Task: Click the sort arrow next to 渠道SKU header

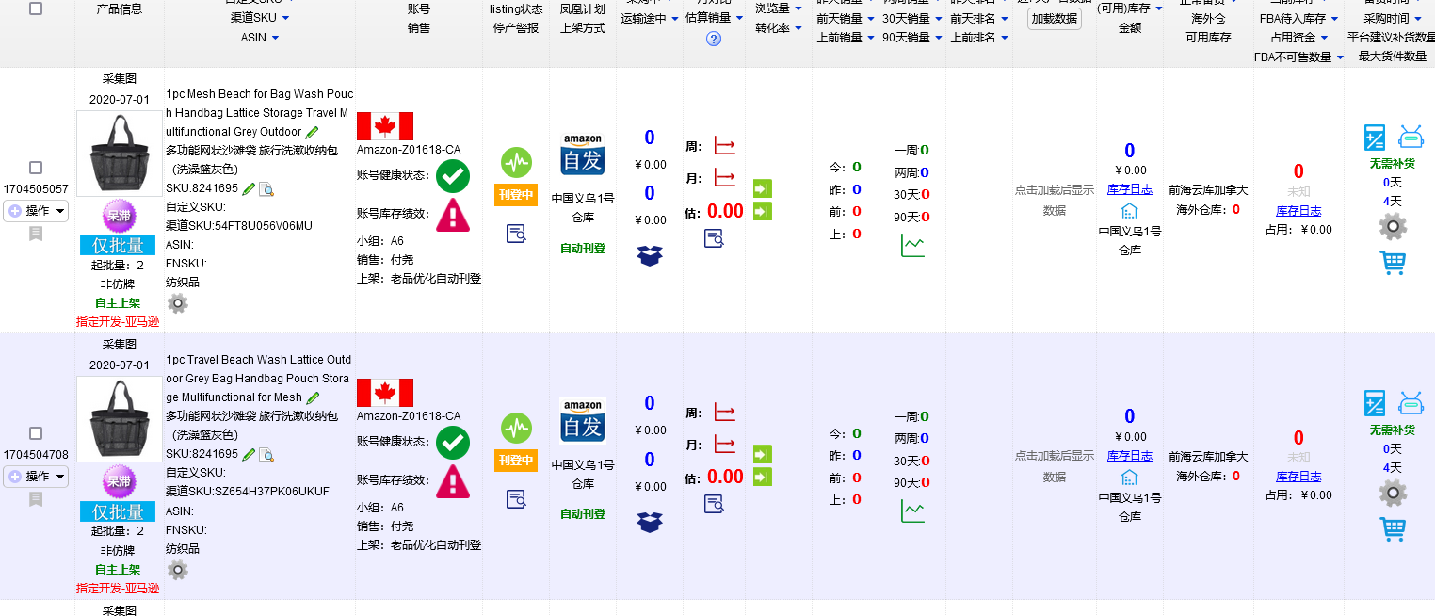Action: click(286, 18)
